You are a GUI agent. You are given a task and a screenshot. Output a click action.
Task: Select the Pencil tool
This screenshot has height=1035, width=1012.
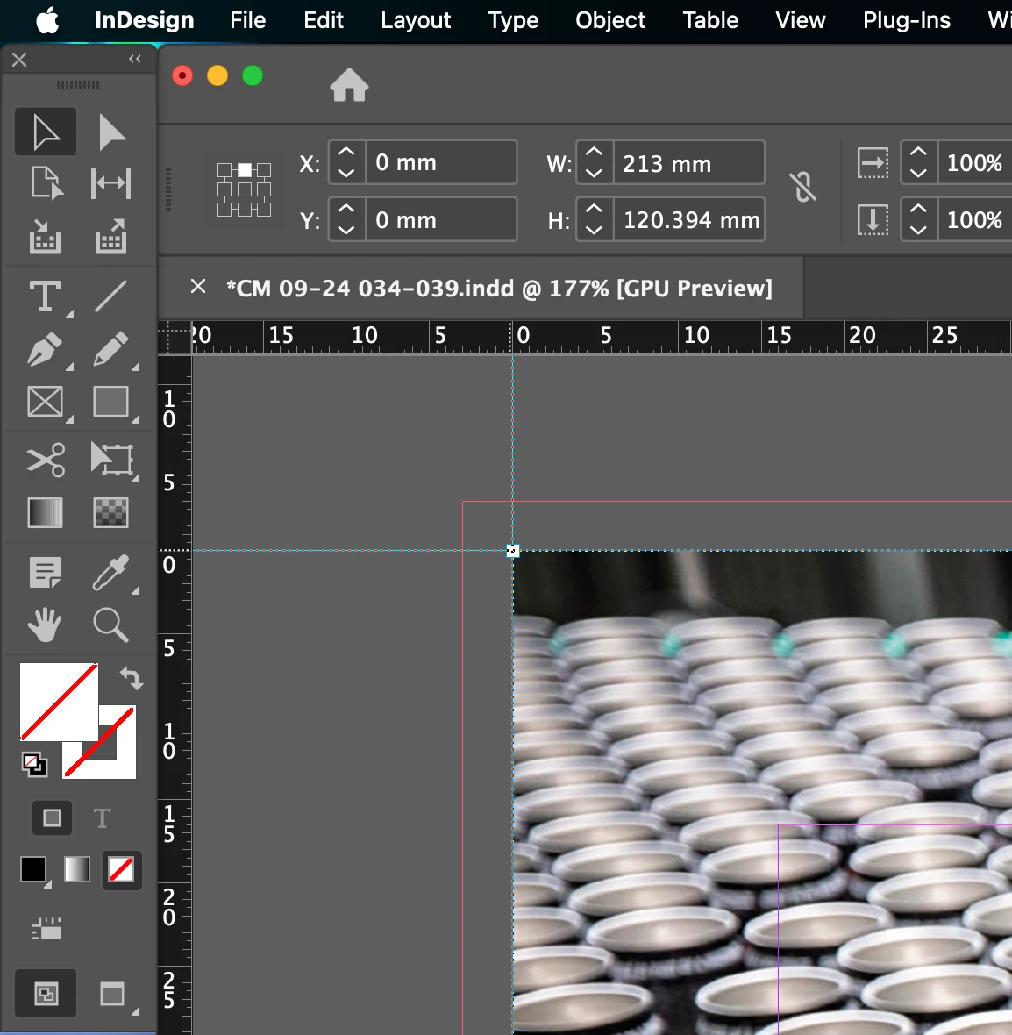pos(110,349)
